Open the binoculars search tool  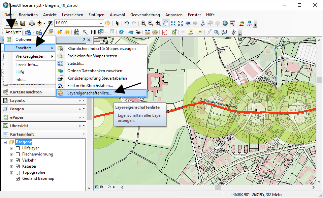[x=76, y=32]
